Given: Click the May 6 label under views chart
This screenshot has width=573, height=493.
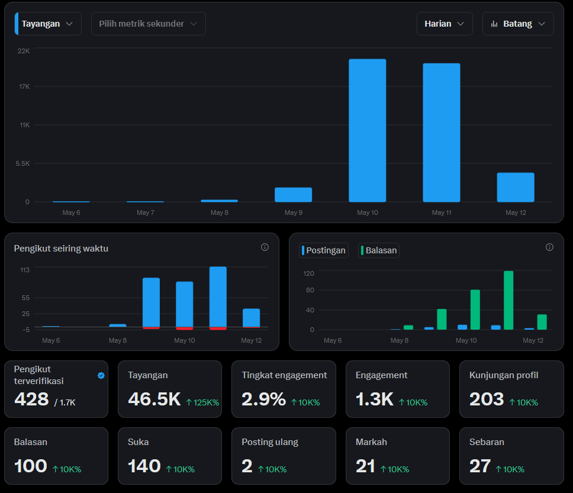Looking at the screenshot, I should pyautogui.click(x=71, y=212).
